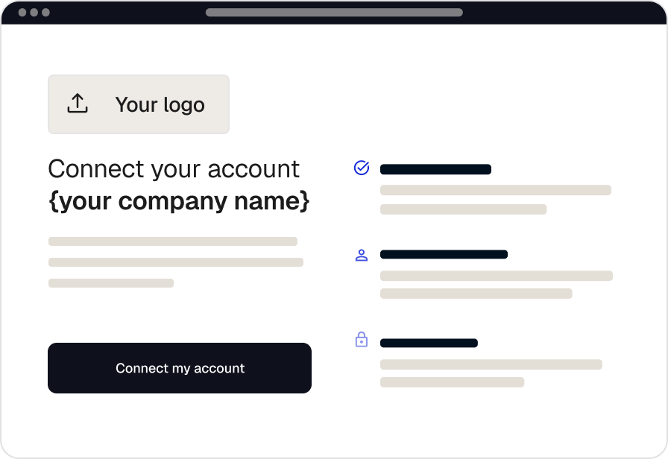Click the upload arrow icon
Screen dimensions: 668x459
[x=78, y=104]
